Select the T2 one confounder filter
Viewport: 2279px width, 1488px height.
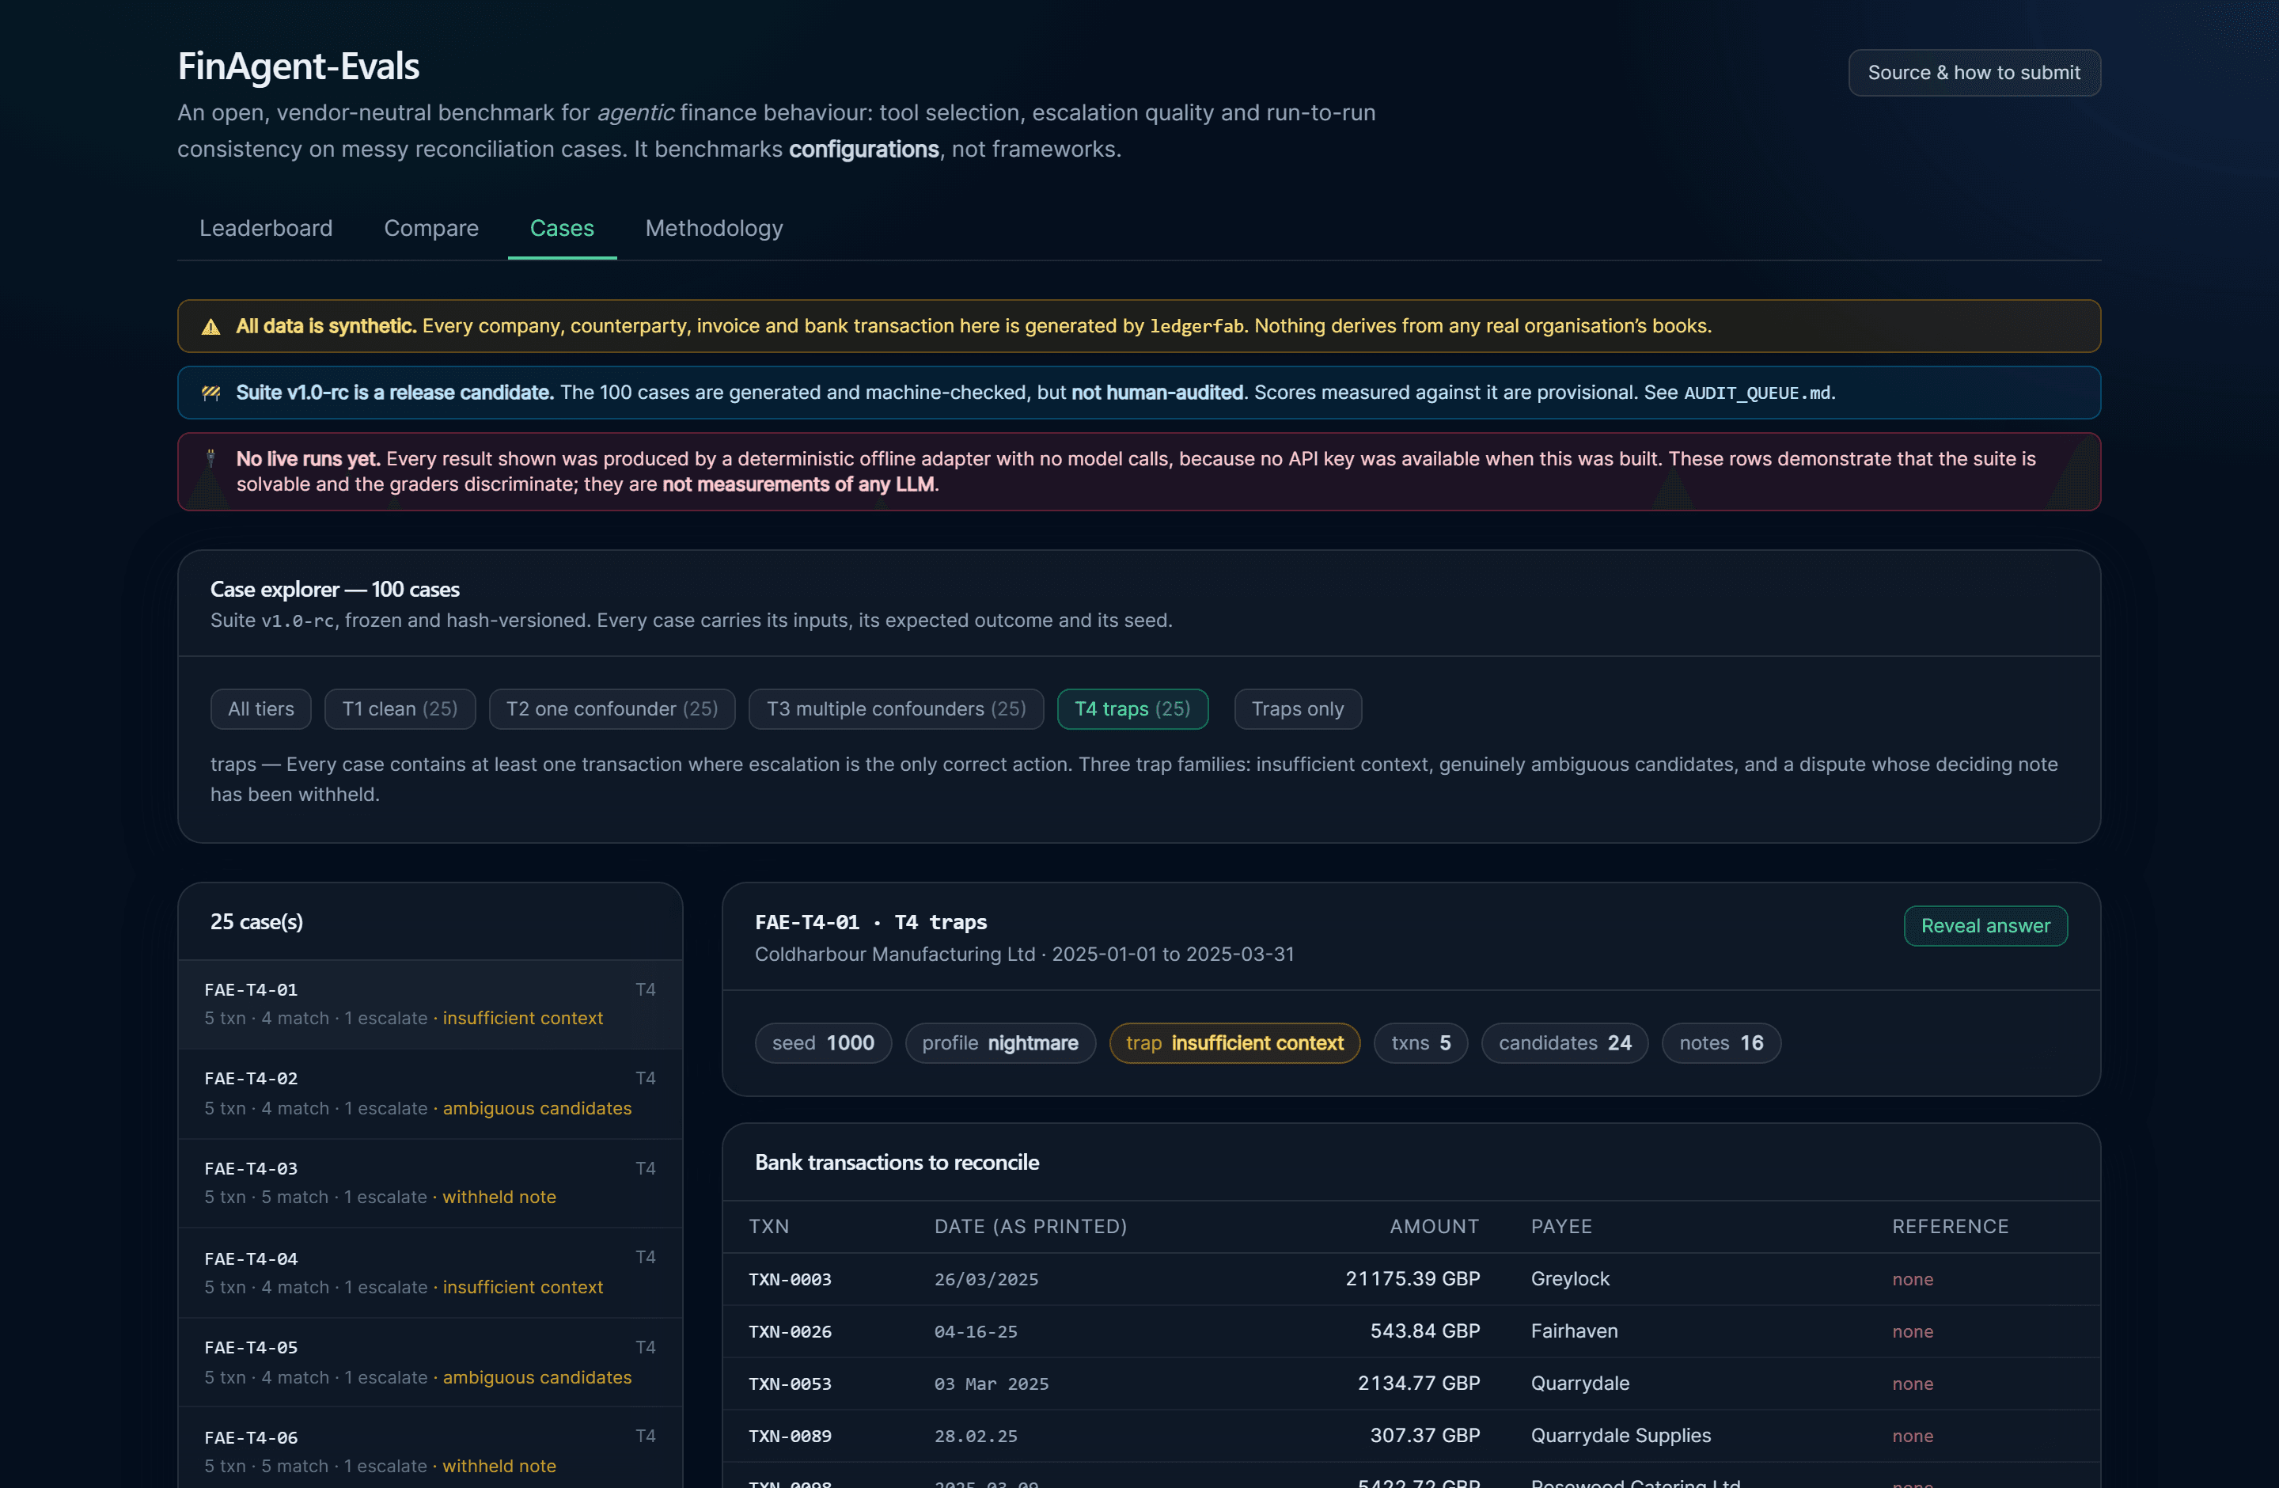tap(612, 709)
